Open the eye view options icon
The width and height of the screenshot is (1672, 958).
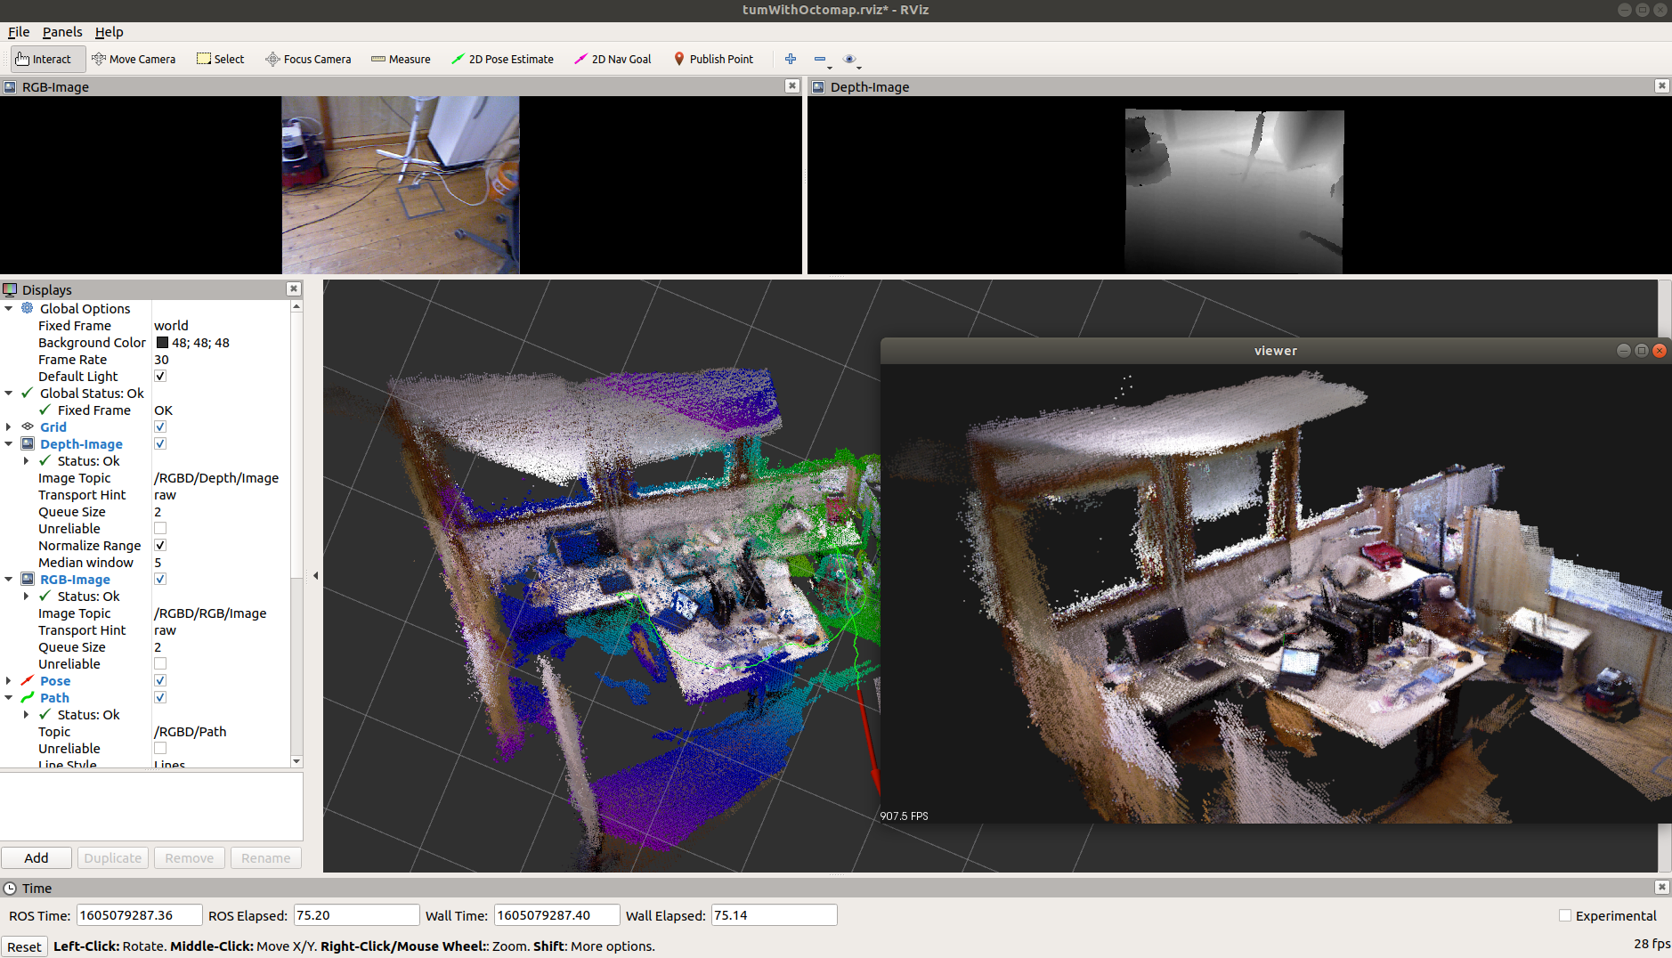tap(849, 59)
